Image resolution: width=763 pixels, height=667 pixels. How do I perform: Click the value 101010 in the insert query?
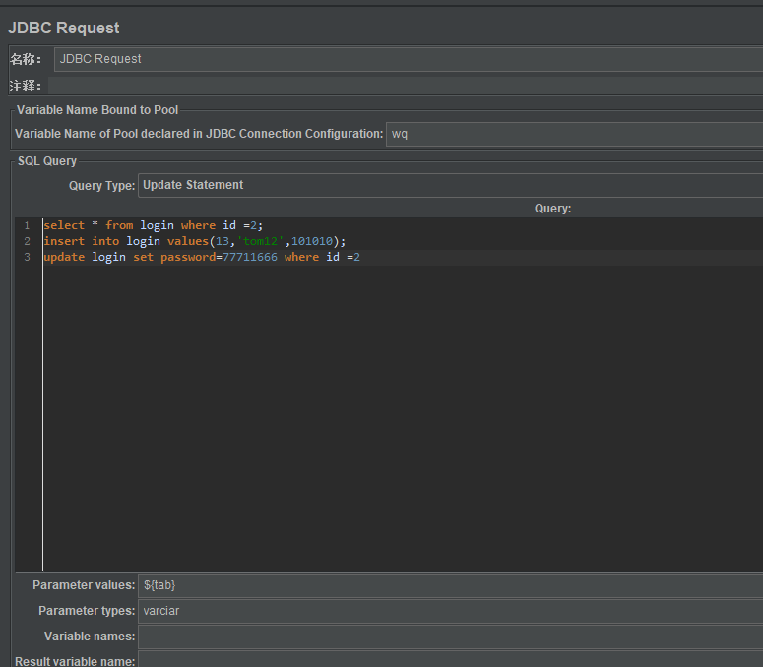[x=312, y=241]
